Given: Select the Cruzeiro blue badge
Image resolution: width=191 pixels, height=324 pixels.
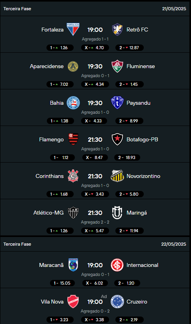Looking at the screenshot, I should tap(117, 302).
